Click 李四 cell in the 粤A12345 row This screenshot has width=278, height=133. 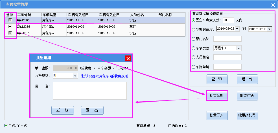[143, 20]
